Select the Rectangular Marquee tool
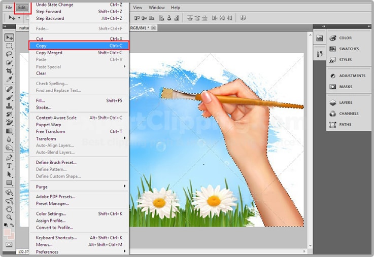Screen dimensions: 374x257 9,46
